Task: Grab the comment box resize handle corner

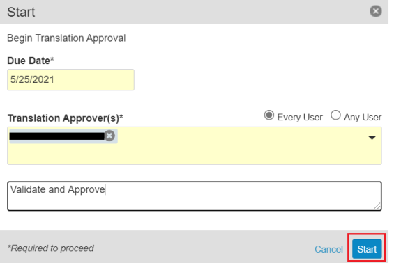Action: [377, 206]
